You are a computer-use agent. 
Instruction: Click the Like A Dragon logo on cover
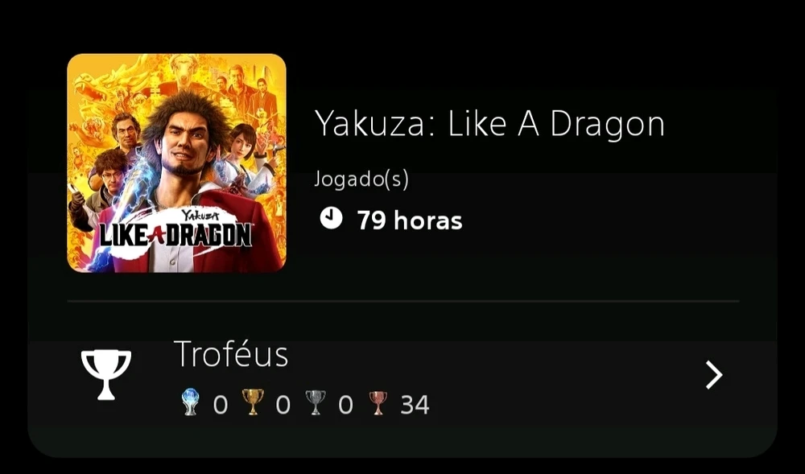(175, 232)
